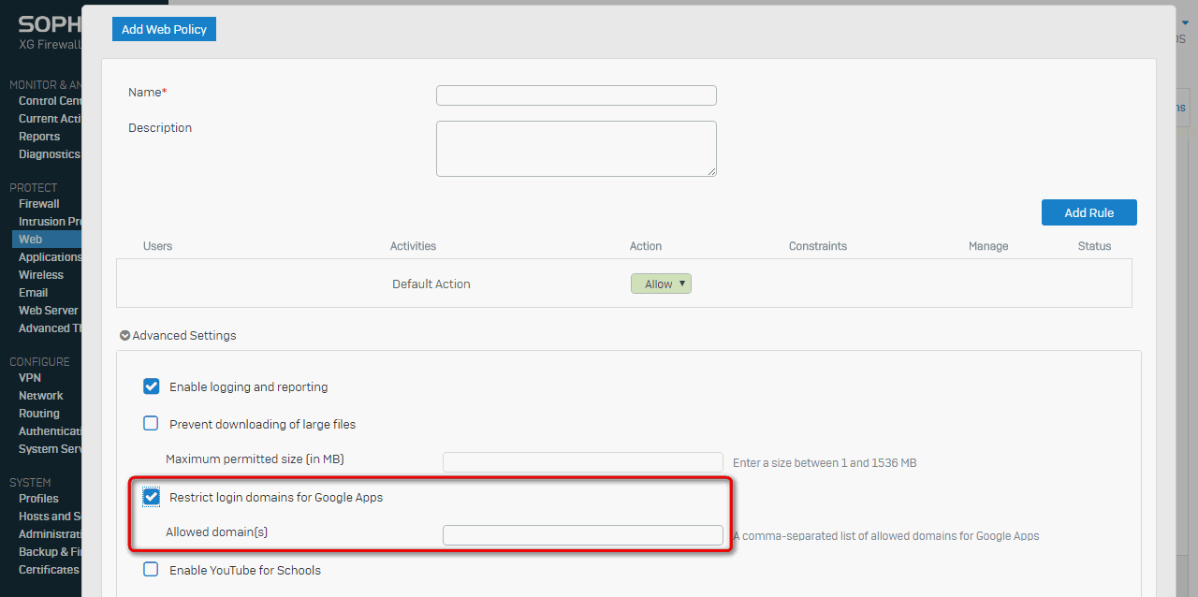
Task: Open Network in sidebar
Action: click(41, 396)
